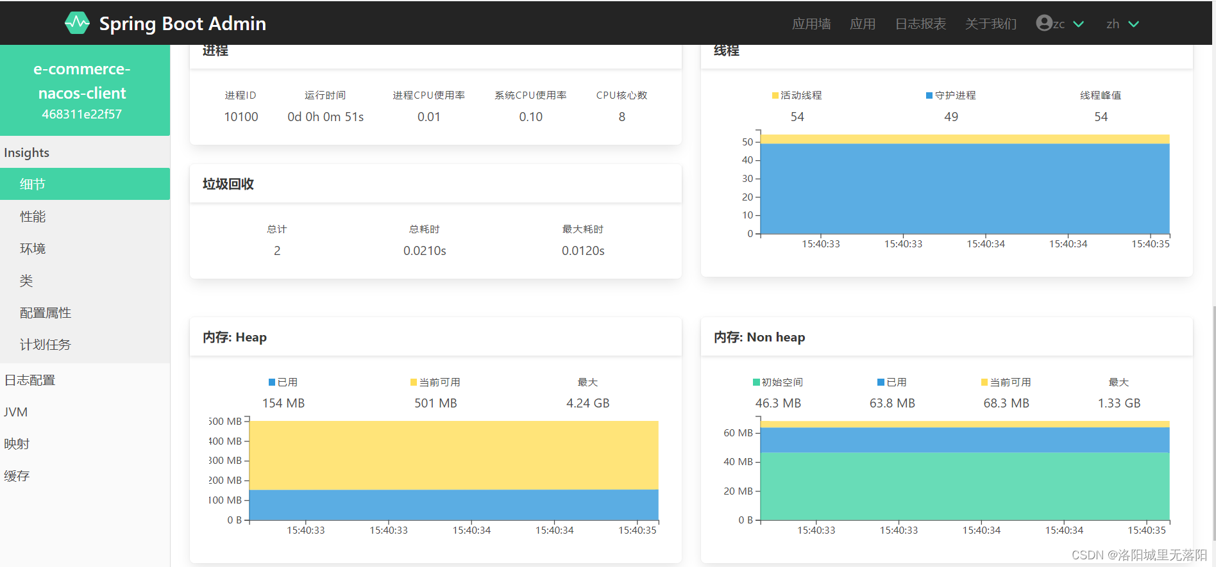This screenshot has height=567, width=1216.
Task: Expand JVM section in the sidebar
Action: (x=85, y=412)
